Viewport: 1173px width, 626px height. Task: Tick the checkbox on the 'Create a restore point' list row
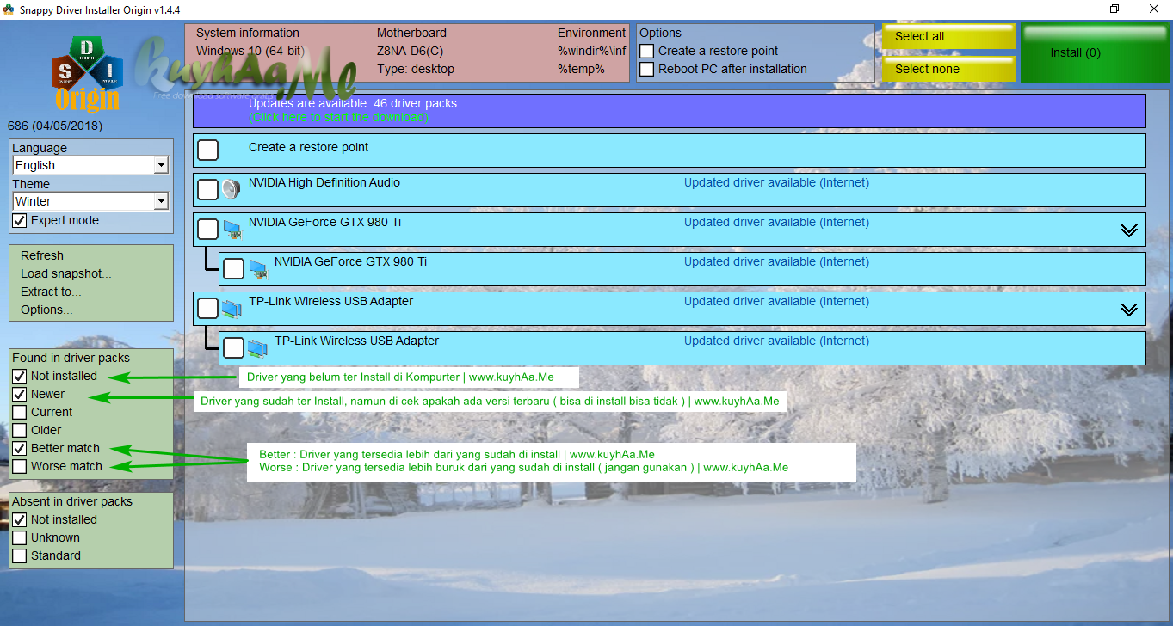(x=208, y=150)
